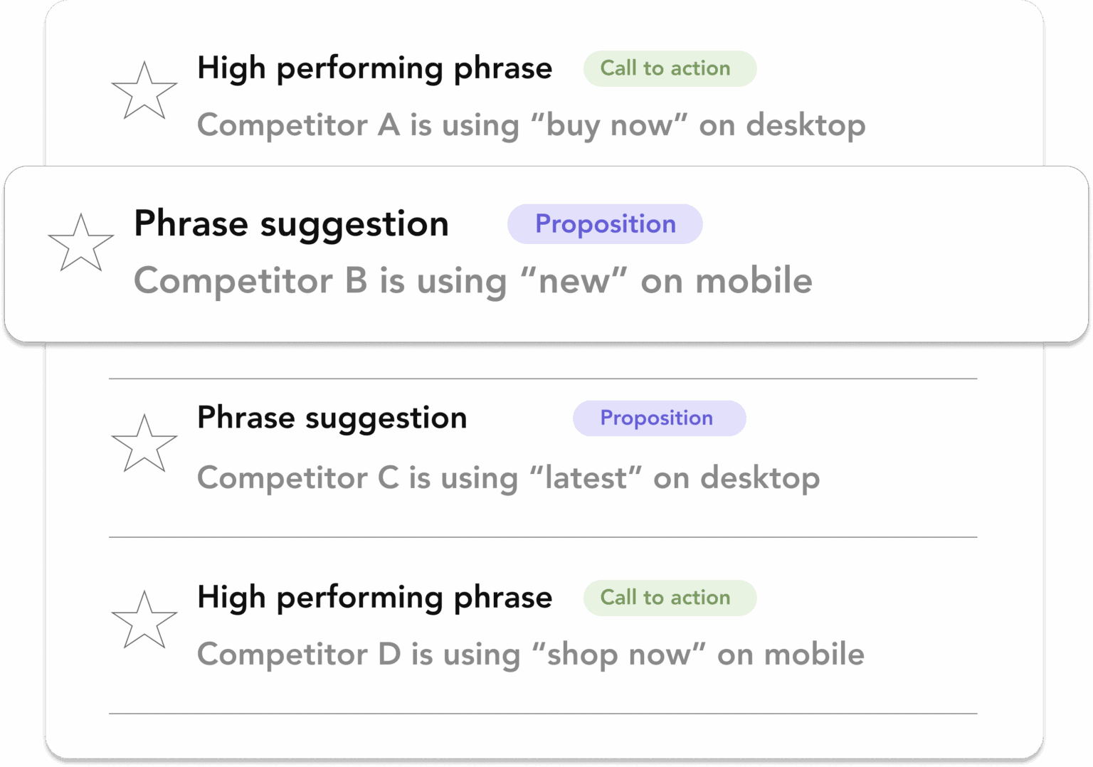This screenshot has height=767, width=1093.
Task: Select highlighted Phrase suggestion heading
Action: [x=292, y=225]
